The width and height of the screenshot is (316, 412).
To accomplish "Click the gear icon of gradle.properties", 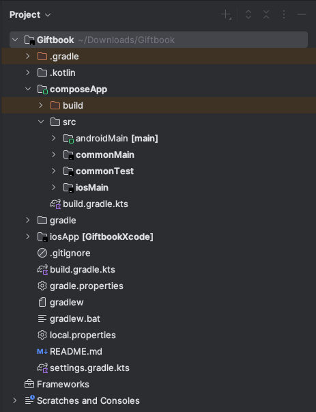I will (x=42, y=286).
